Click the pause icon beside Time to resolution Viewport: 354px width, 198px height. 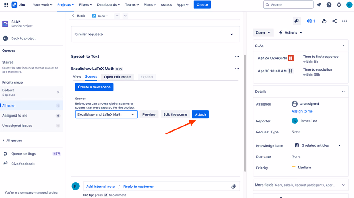[x=291, y=71]
